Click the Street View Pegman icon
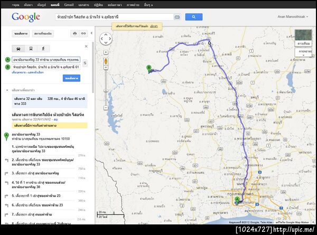Viewport: 317px width, 235px height. (106, 61)
